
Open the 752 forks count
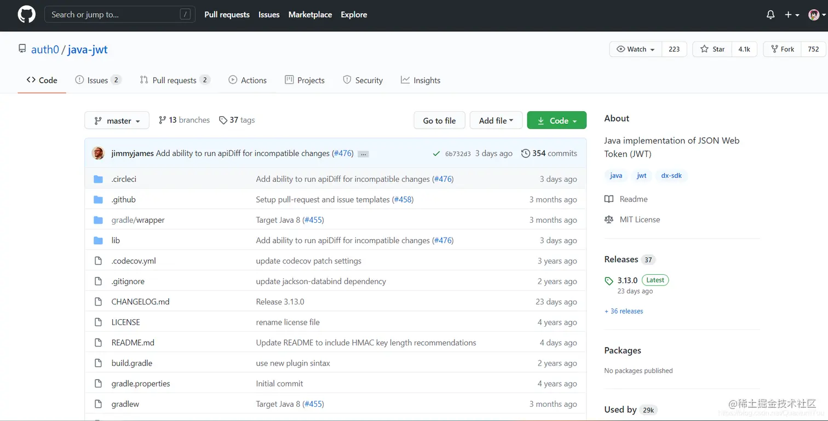coord(813,49)
